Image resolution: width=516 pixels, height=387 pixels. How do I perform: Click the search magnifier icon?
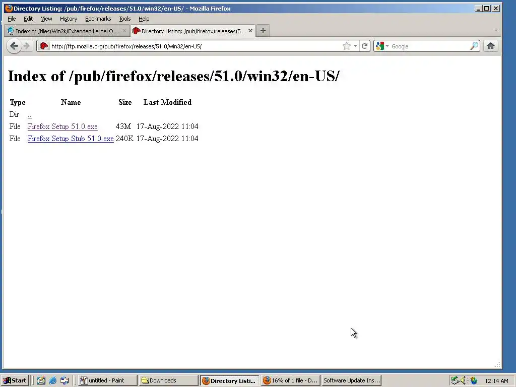[474, 46]
